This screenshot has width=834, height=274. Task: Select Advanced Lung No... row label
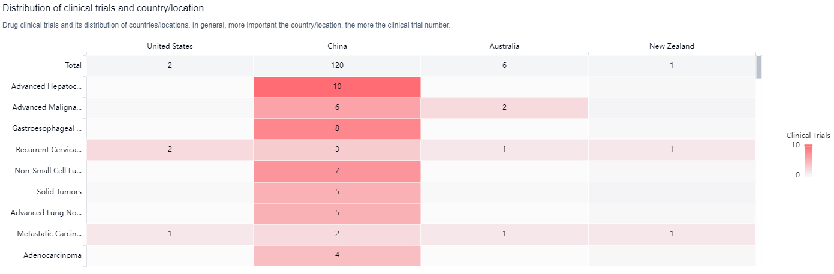47,213
